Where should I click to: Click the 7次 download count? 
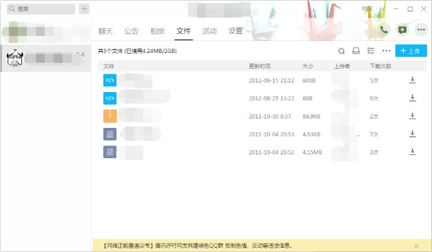tap(374, 134)
